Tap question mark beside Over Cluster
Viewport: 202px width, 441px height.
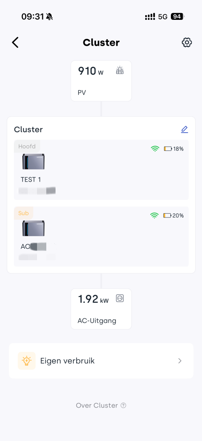click(123, 405)
